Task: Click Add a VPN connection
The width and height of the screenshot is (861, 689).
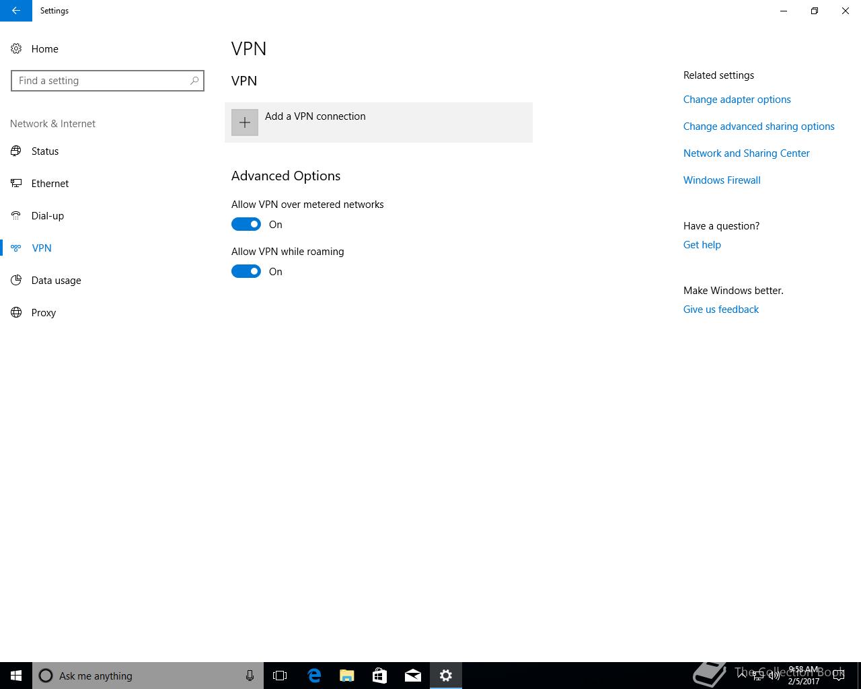Action: tap(379, 122)
